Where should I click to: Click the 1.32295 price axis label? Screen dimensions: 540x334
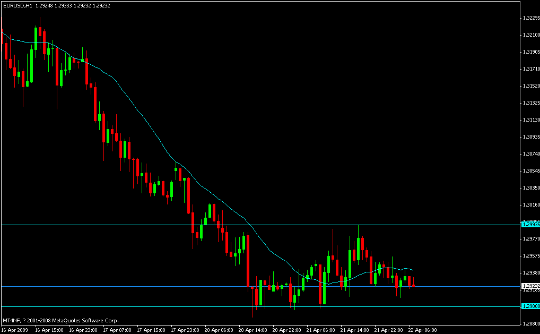click(x=530, y=18)
